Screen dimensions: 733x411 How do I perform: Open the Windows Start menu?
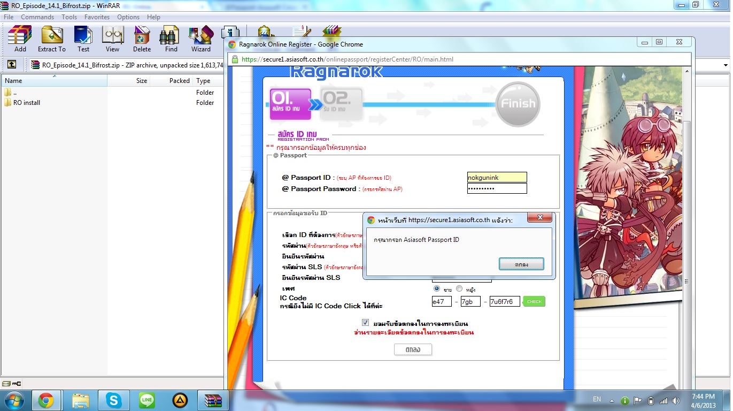(x=13, y=400)
